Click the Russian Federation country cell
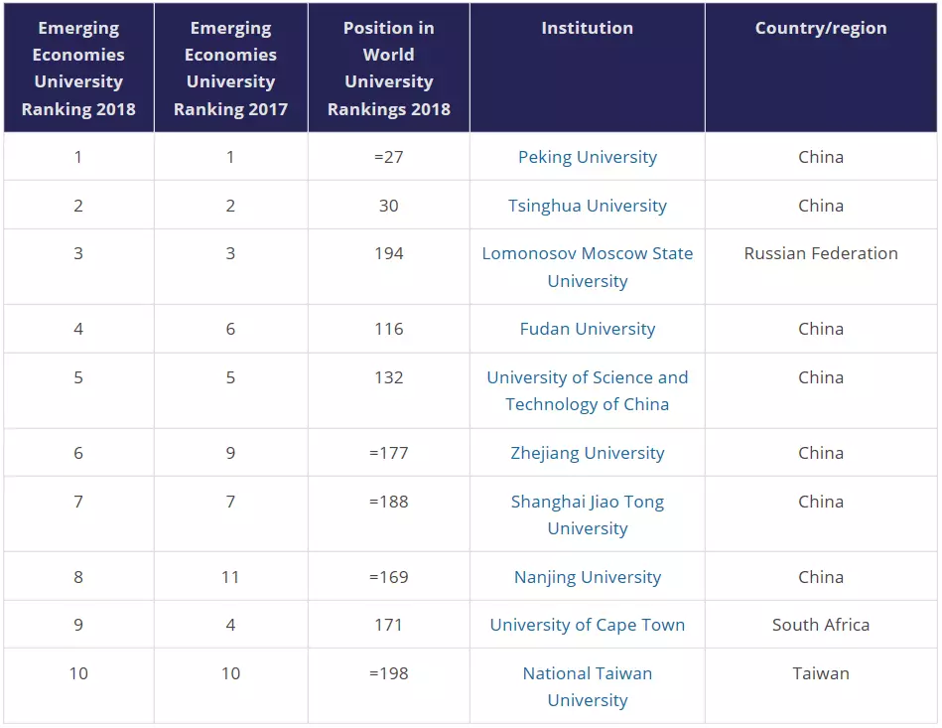 pyautogui.click(x=820, y=253)
